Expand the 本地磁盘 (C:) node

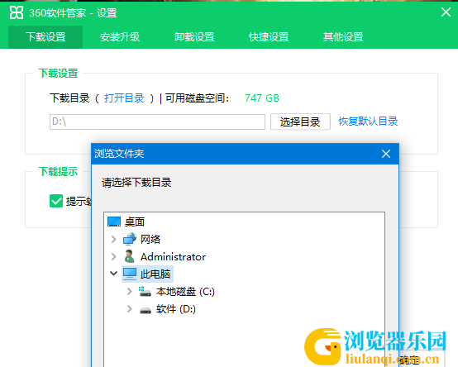130,292
